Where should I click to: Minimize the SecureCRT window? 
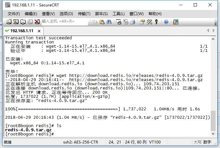coord(181,5)
